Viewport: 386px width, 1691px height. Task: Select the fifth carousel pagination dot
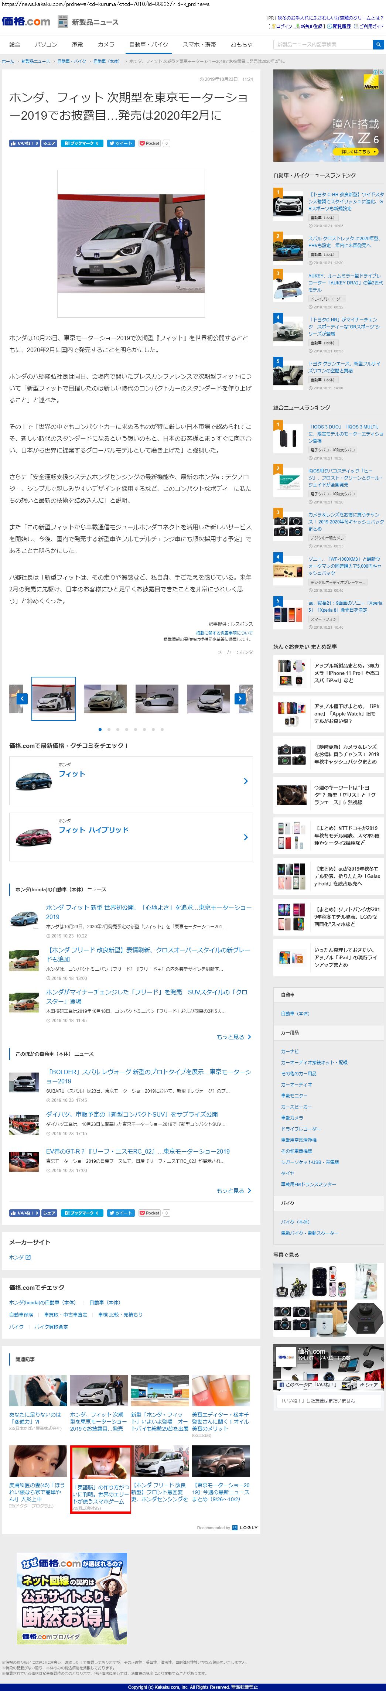pos(135,729)
